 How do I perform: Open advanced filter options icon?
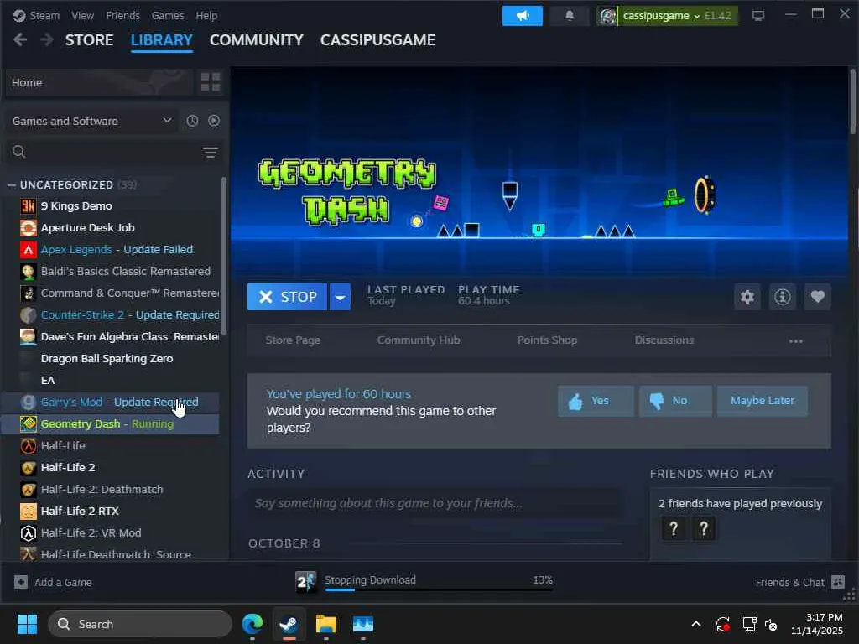coord(211,153)
